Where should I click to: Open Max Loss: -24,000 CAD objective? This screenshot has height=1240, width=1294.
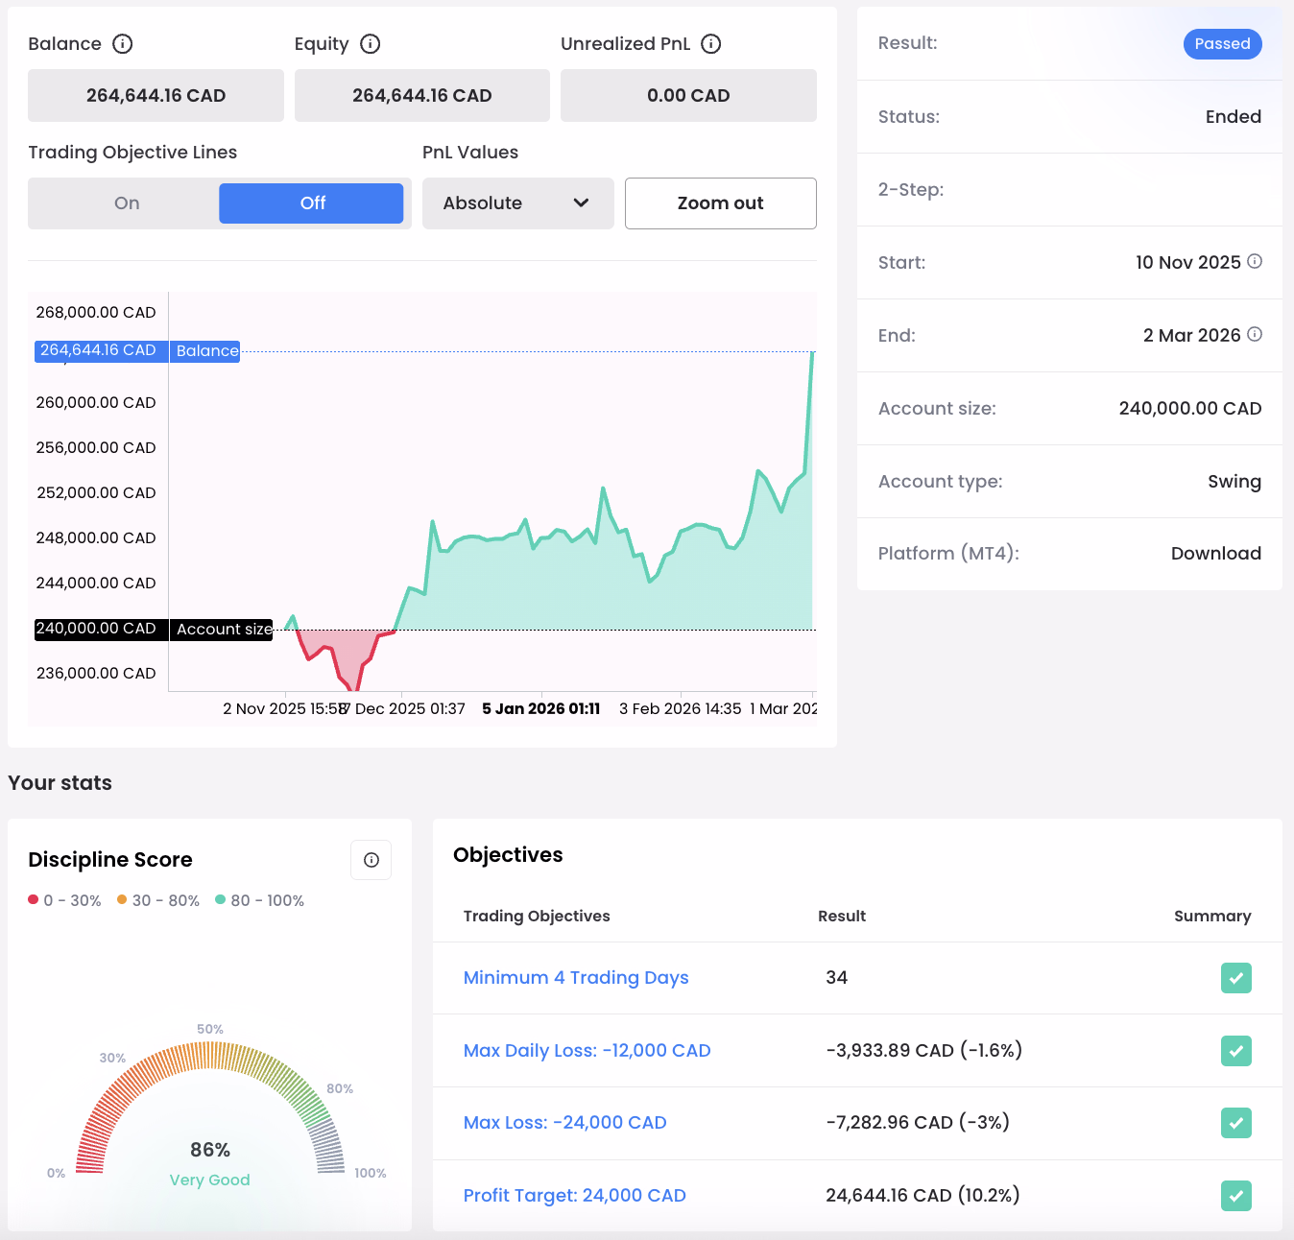coord(565,1123)
